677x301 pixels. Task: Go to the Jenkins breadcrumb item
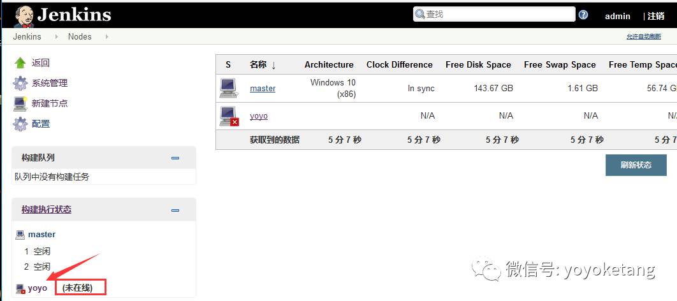(27, 37)
